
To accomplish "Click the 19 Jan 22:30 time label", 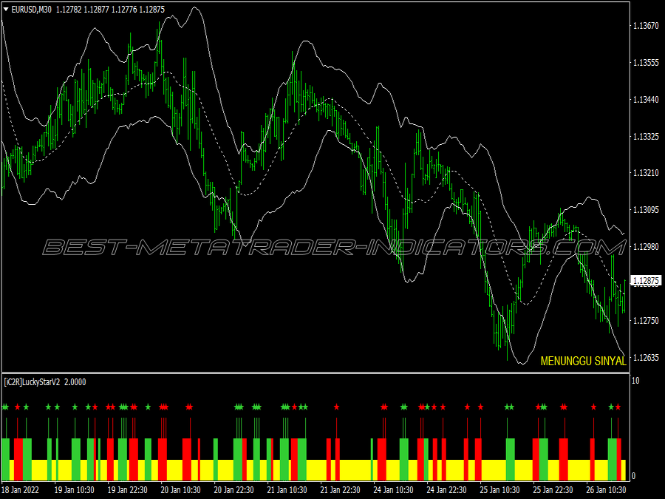I will (x=128, y=490).
